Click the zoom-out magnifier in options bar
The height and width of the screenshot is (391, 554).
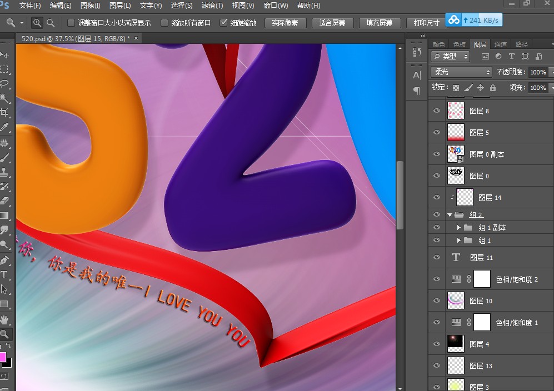(x=51, y=23)
